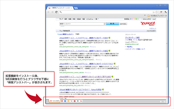Select the gray 検索設定 color swatch
Viewport: 174px width, 109px height.
(138, 19)
